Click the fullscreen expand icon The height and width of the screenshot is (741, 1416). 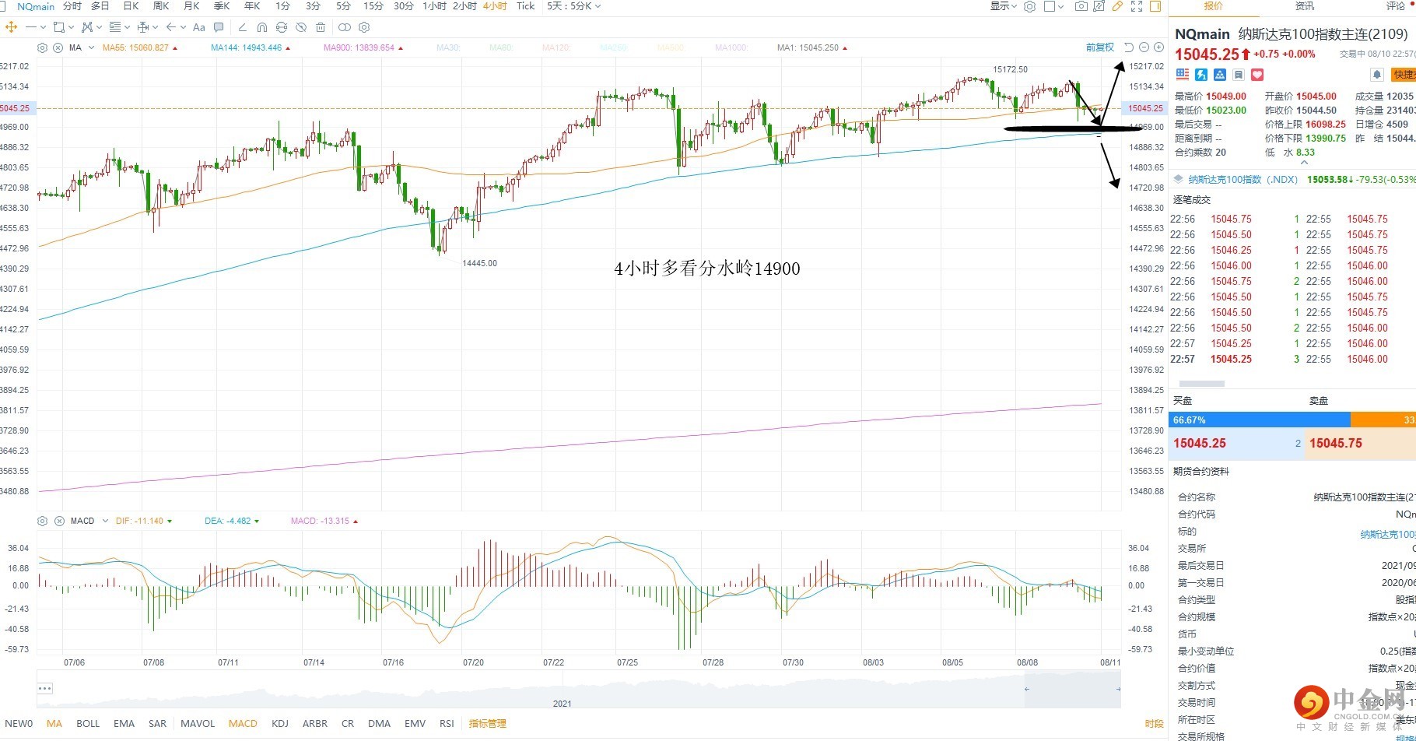pos(1136,6)
